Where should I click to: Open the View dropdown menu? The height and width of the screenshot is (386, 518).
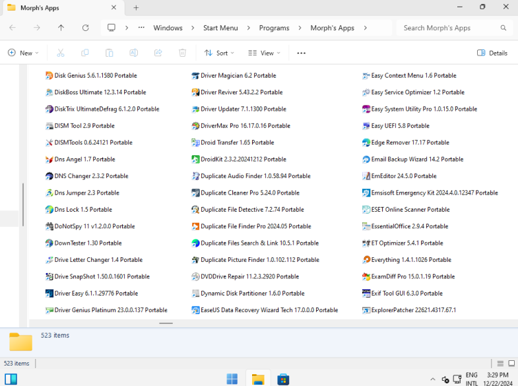coord(265,53)
